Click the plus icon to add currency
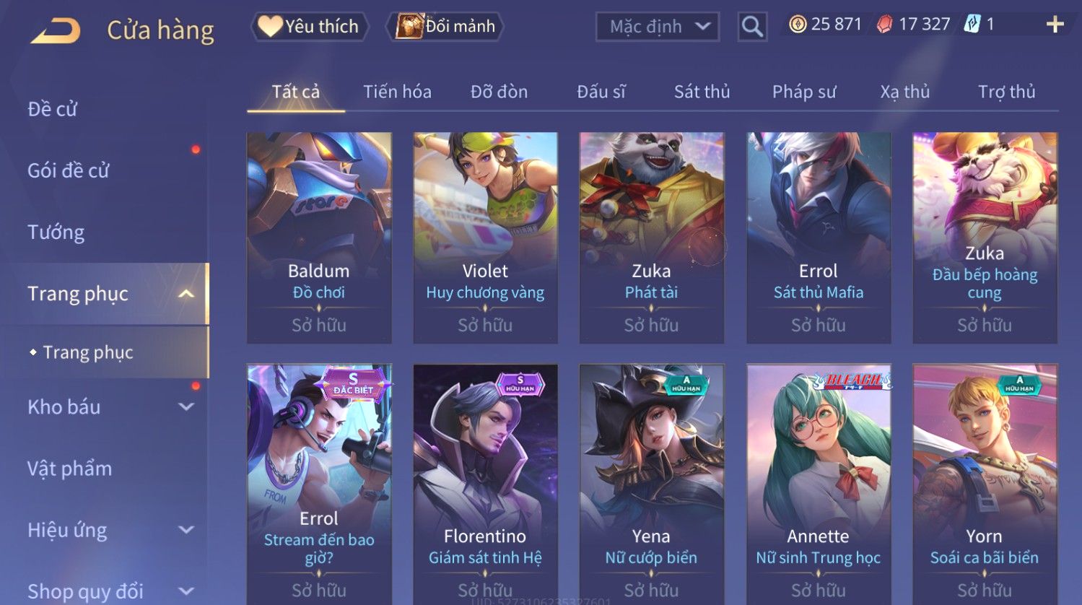 1055,25
